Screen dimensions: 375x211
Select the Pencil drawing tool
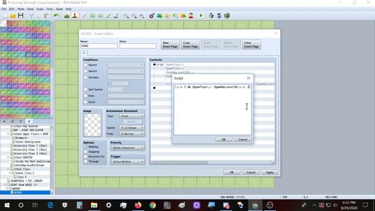(84, 16)
